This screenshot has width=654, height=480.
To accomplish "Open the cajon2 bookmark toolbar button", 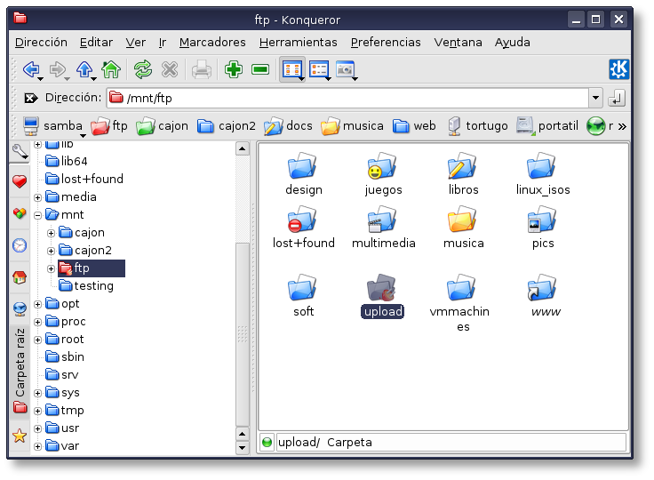I will pyautogui.click(x=226, y=125).
